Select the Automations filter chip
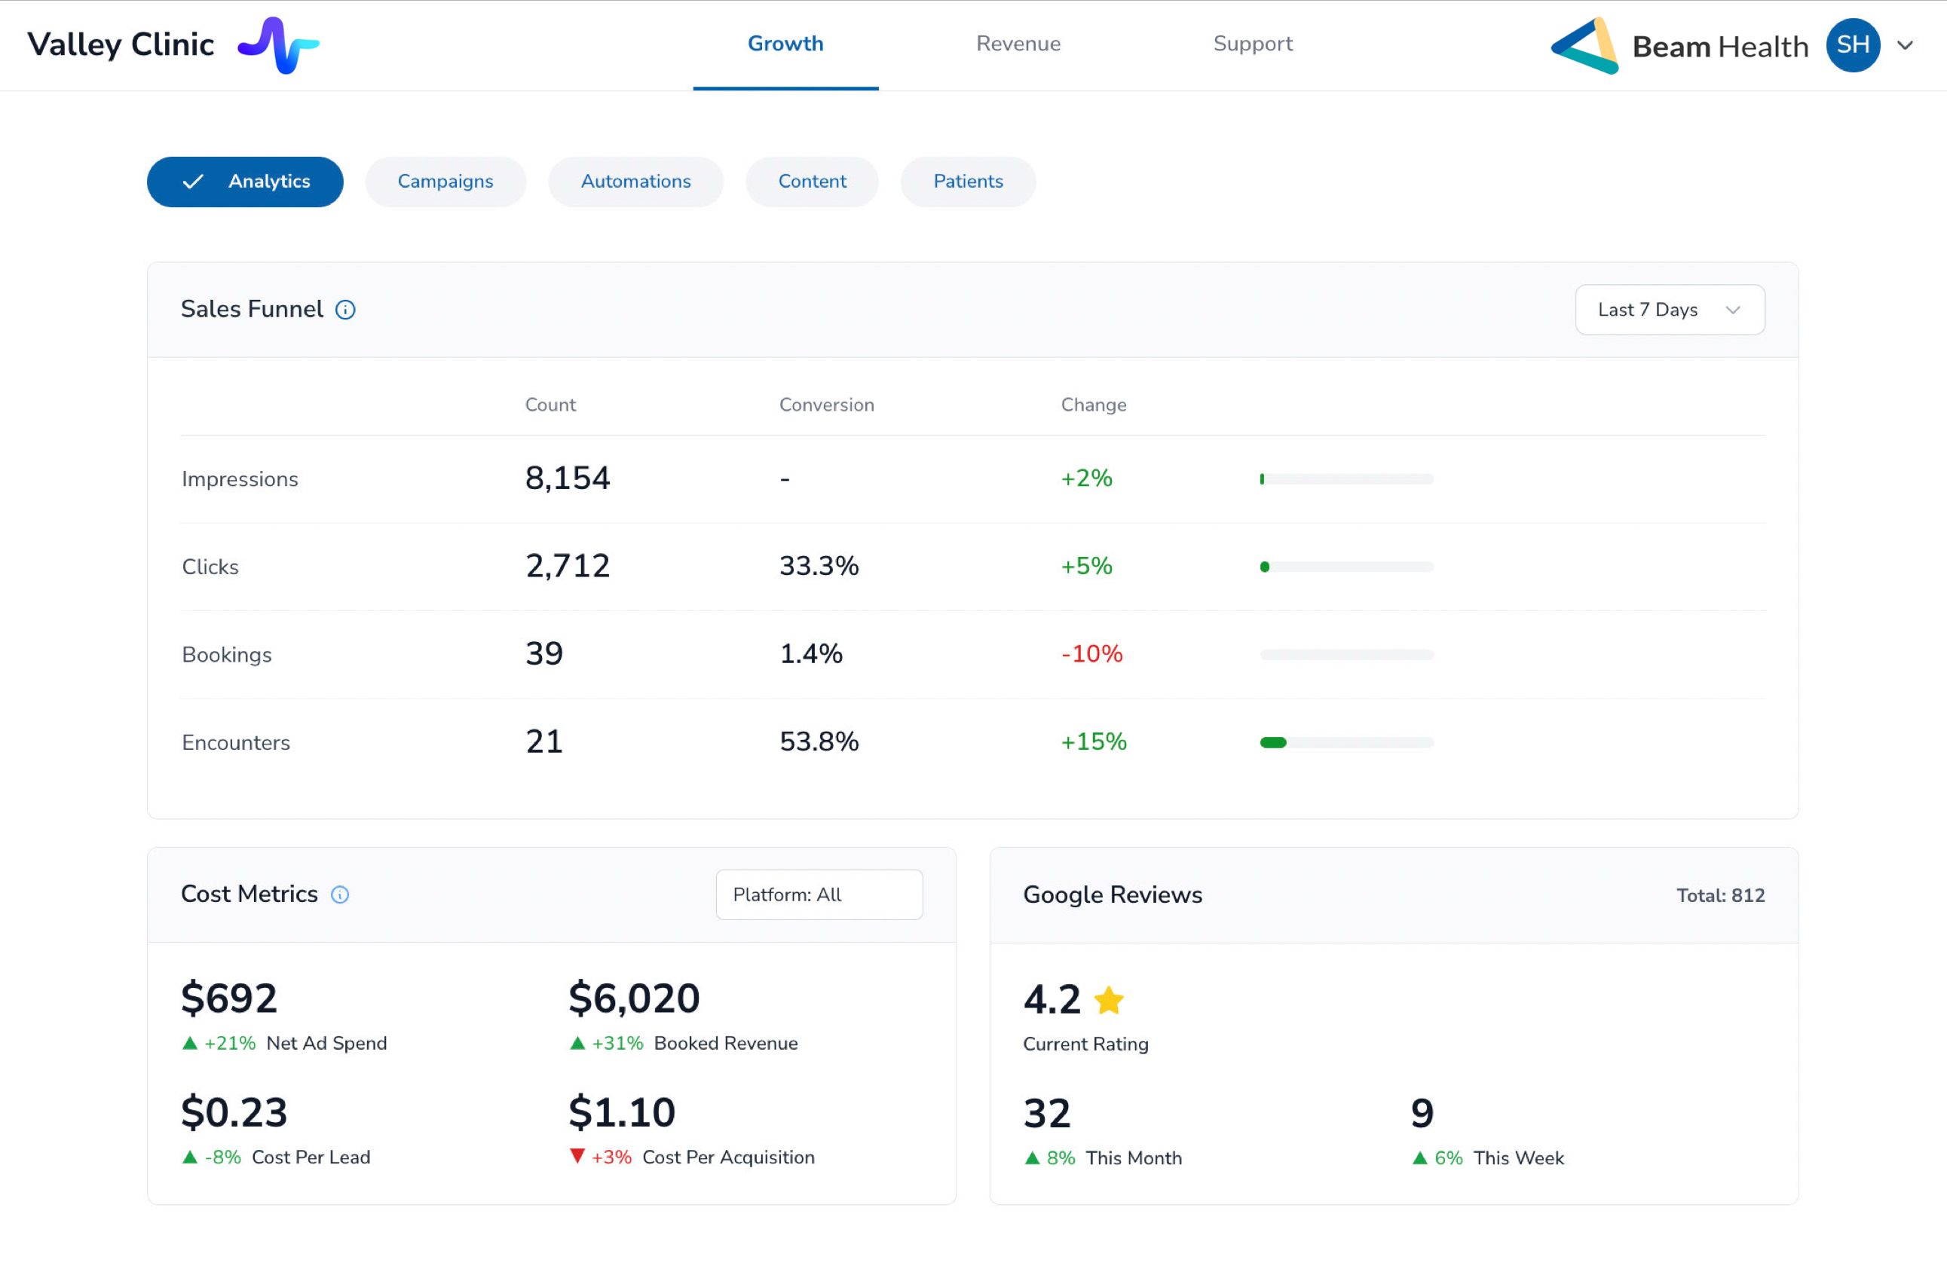Screen dimensions: 1947x1275 tap(635, 182)
